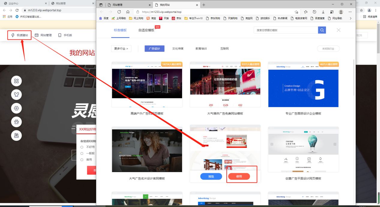Switch to the 自适应模板 tab

point(146,30)
